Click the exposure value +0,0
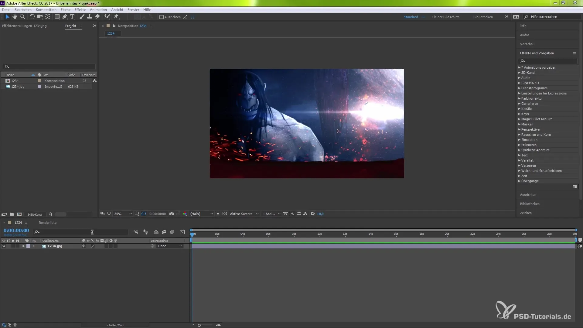583x328 pixels. point(320,214)
